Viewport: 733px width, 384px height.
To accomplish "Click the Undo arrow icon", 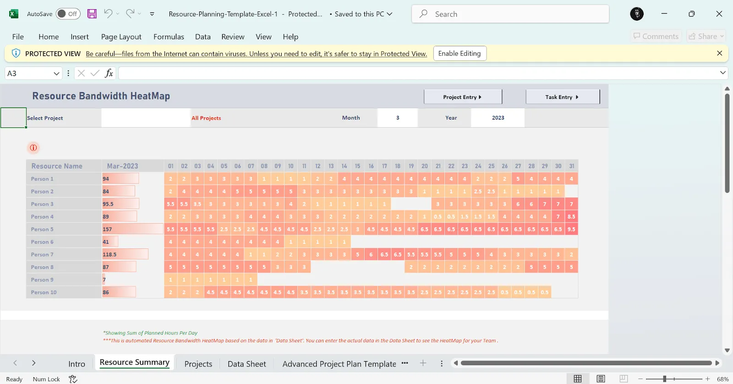I will 108,14.
